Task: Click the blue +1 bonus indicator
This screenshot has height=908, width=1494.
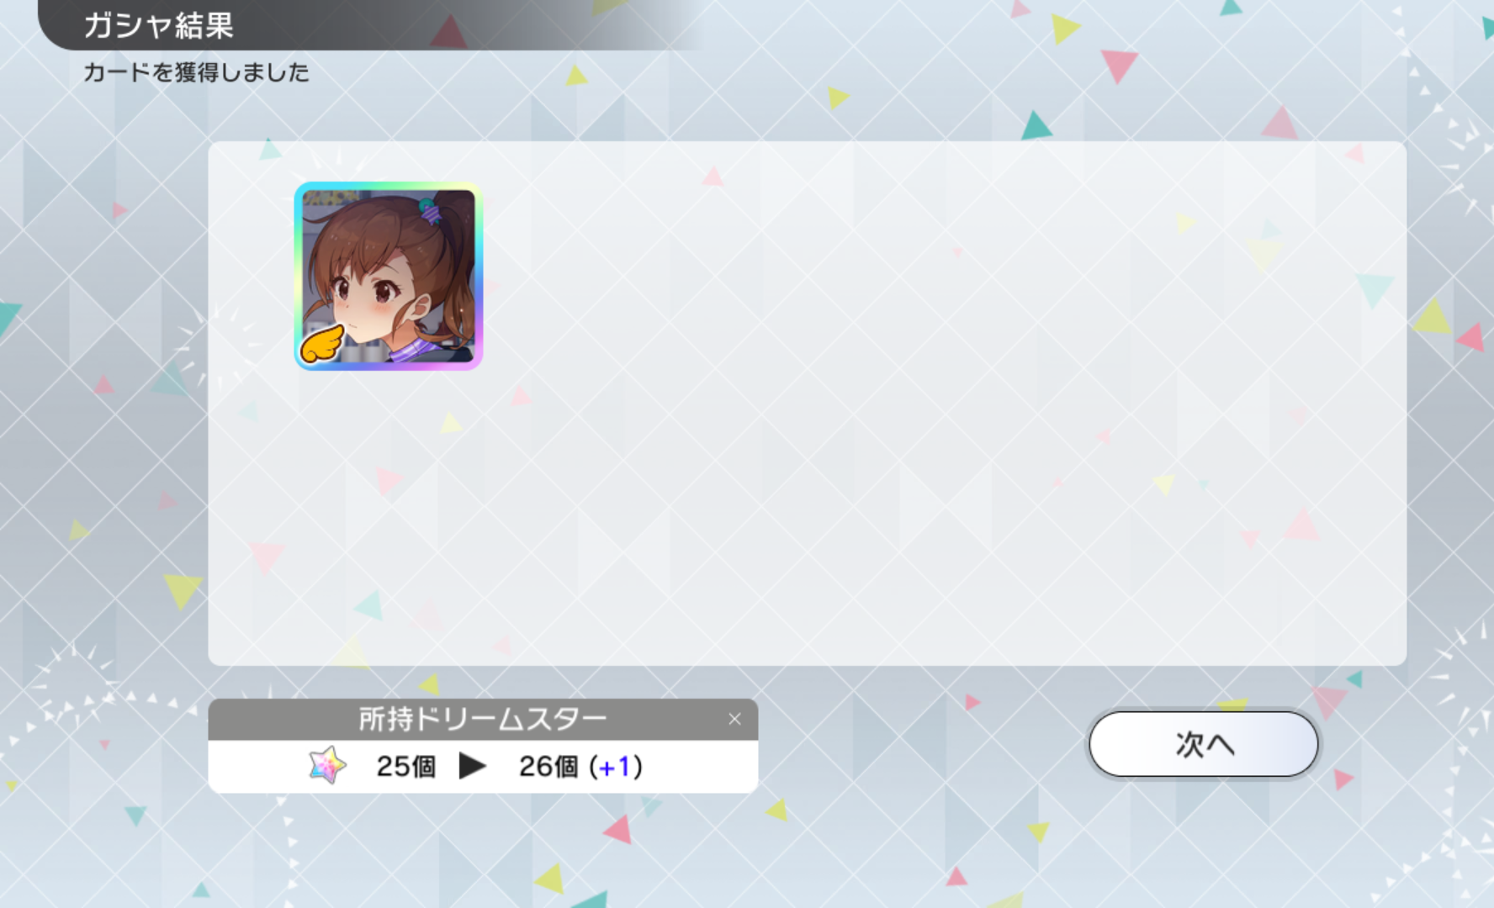Action: pos(615,766)
